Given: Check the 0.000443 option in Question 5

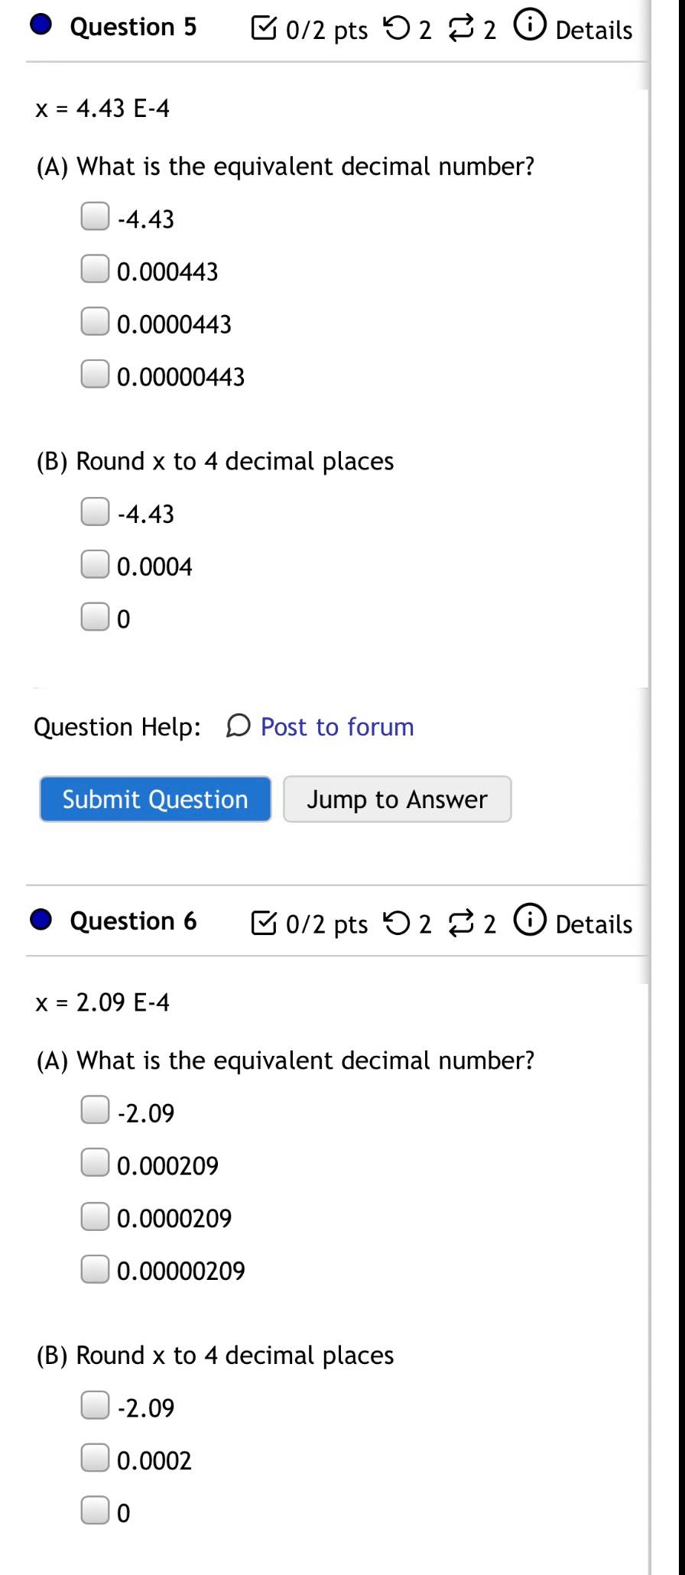Looking at the screenshot, I should point(95,269).
